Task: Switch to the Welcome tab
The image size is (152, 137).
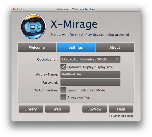Action: (37, 47)
